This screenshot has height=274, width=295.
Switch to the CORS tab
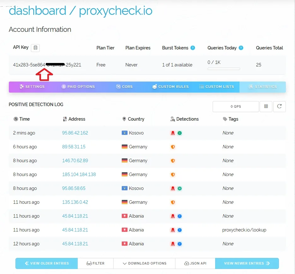coord(124,87)
